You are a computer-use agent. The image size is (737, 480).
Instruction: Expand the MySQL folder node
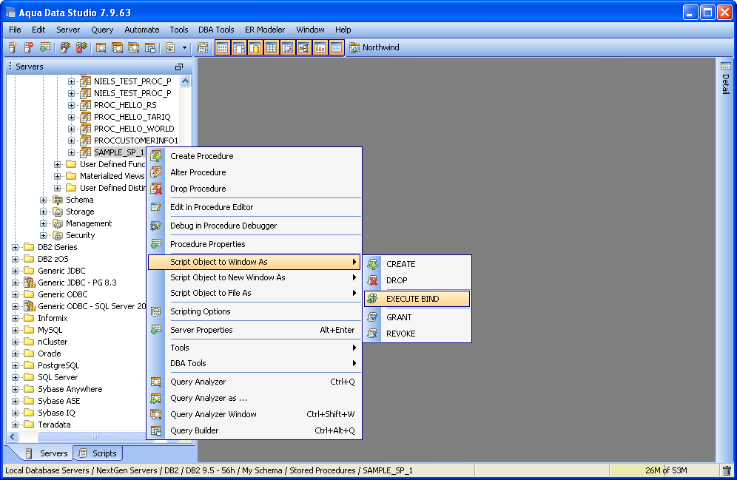click(15, 330)
